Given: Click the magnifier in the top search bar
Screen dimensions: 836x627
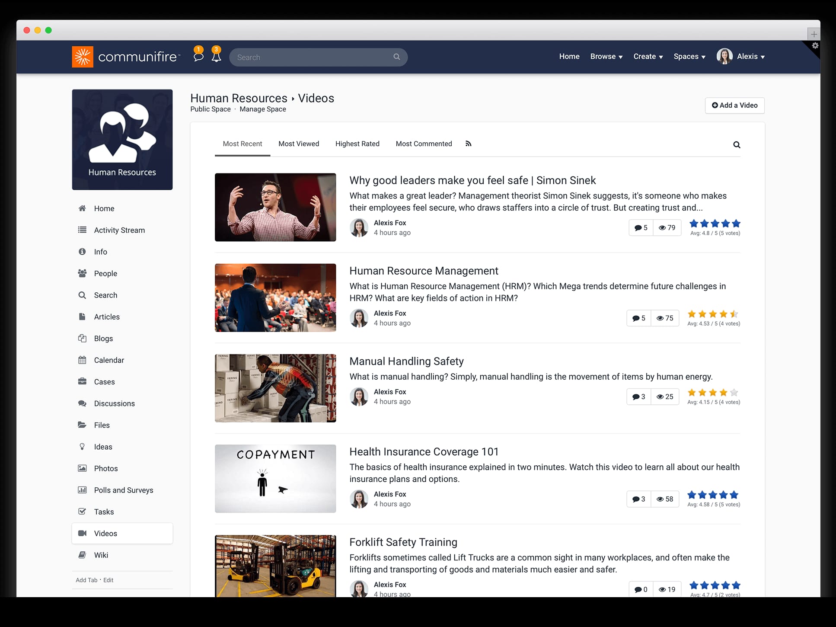Looking at the screenshot, I should [396, 57].
